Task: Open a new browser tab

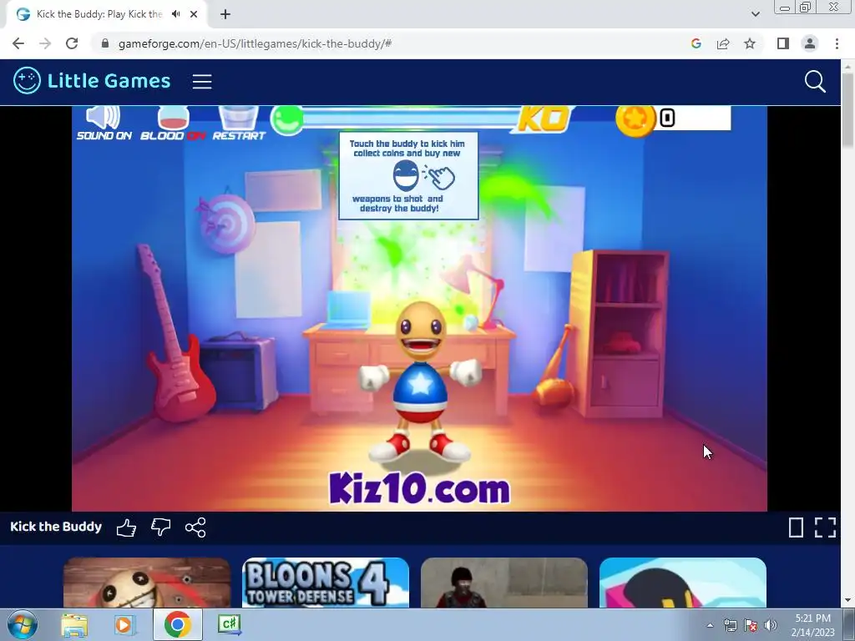Action: (x=225, y=14)
